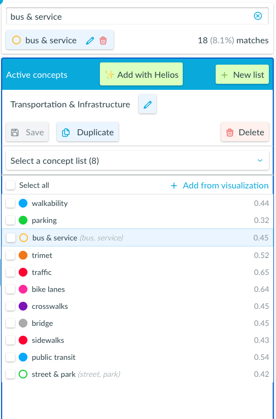Duplicate the current concept list

pos(88,132)
